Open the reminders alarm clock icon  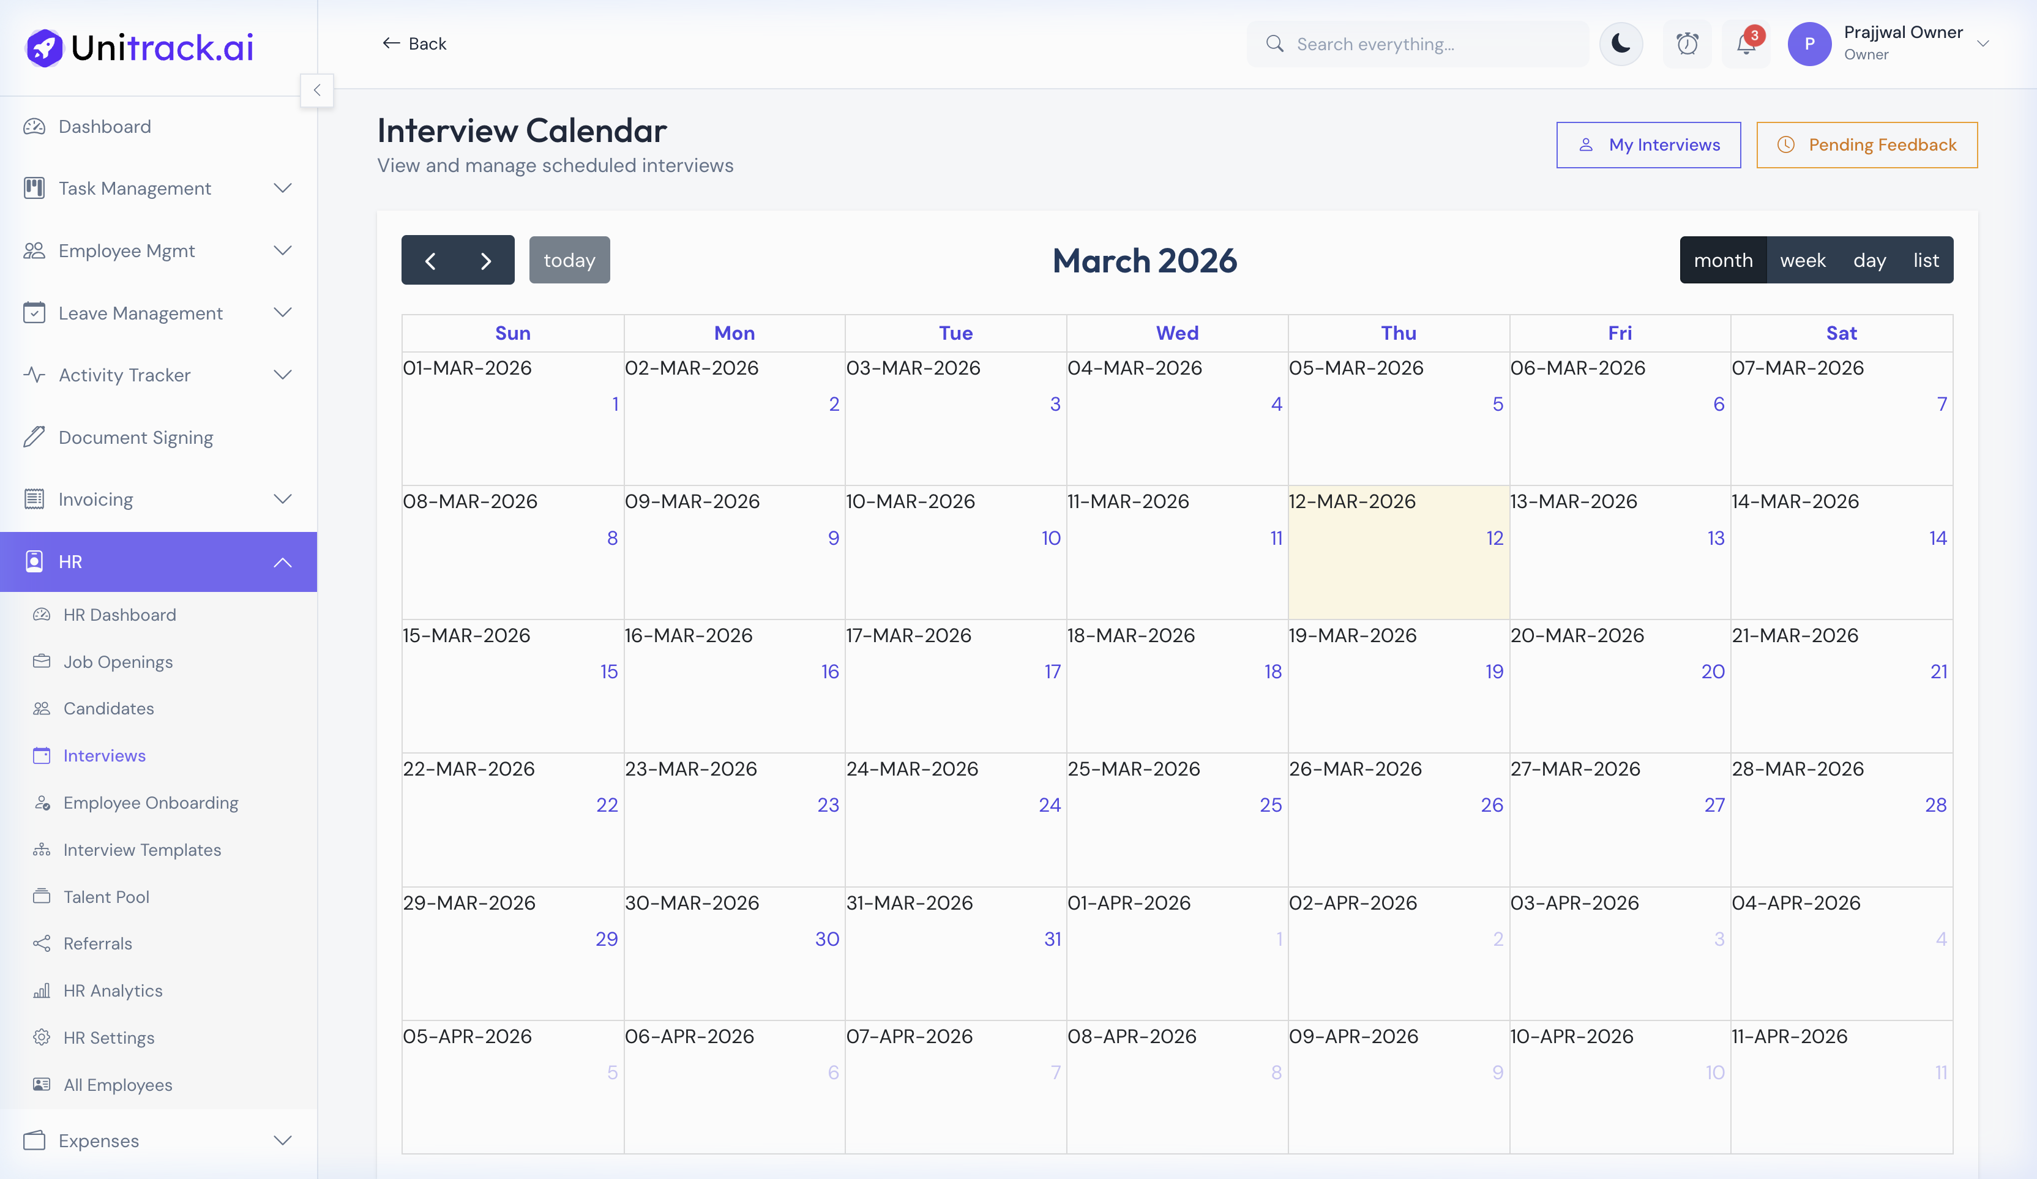1688,43
